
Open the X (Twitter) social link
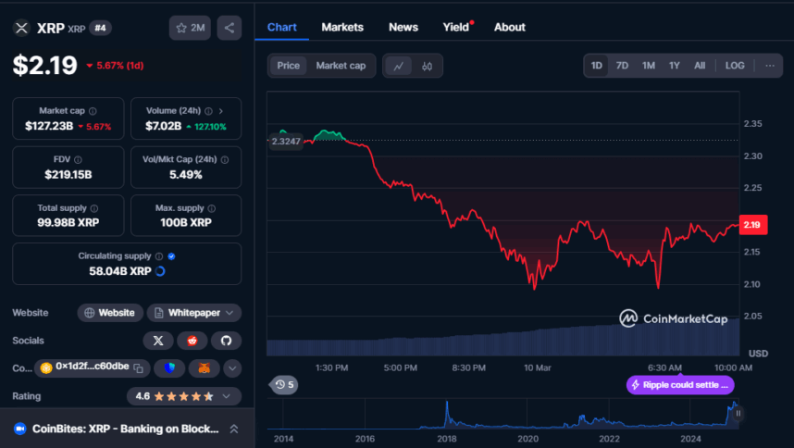click(158, 341)
